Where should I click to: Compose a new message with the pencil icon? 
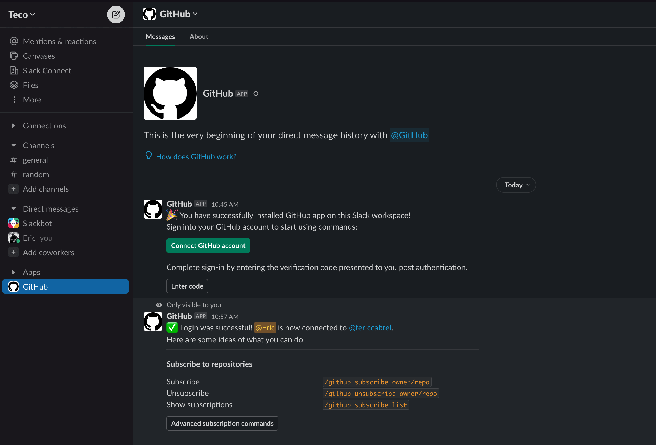116,14
